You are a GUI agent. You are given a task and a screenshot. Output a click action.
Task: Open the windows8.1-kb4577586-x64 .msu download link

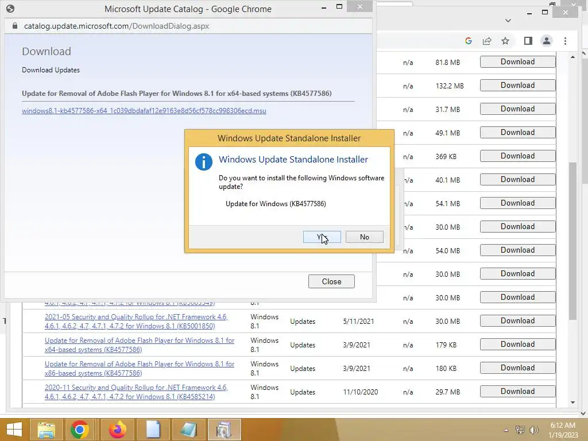tap(144, 111)
